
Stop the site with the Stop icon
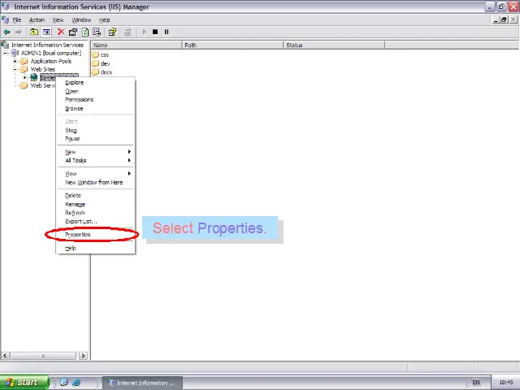click(155, 32)
